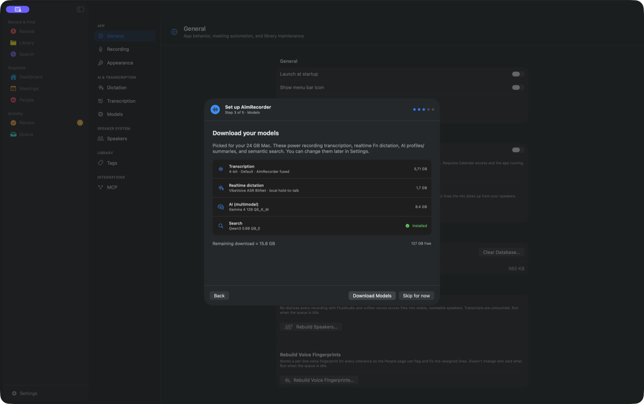Open Models settings section
This screenshot has height=404, width=644.
point(125,114)
